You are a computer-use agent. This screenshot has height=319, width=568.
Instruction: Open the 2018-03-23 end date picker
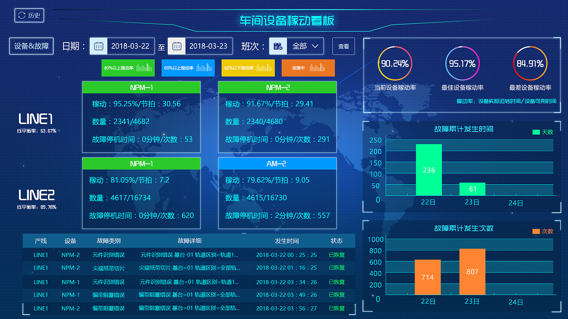208,46
